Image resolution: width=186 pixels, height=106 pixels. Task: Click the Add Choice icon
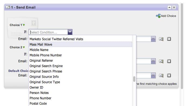(158, 16)
